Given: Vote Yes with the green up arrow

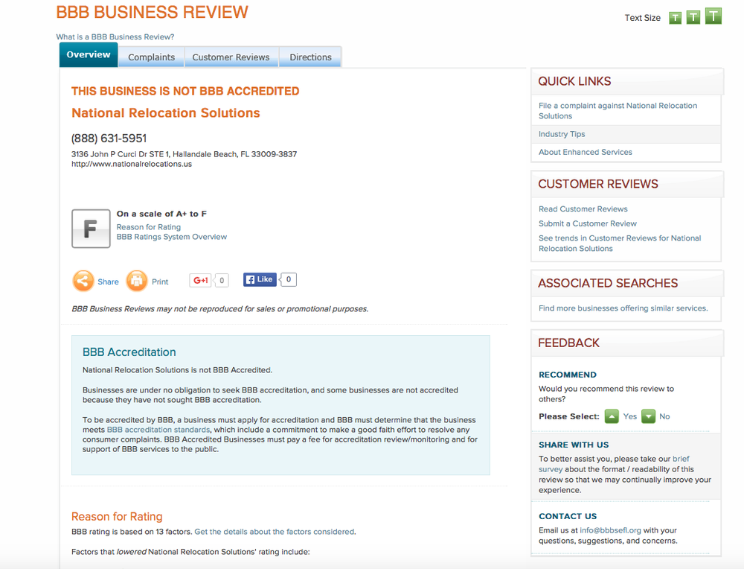Looking at the screenshot, I should pos(612,416).
